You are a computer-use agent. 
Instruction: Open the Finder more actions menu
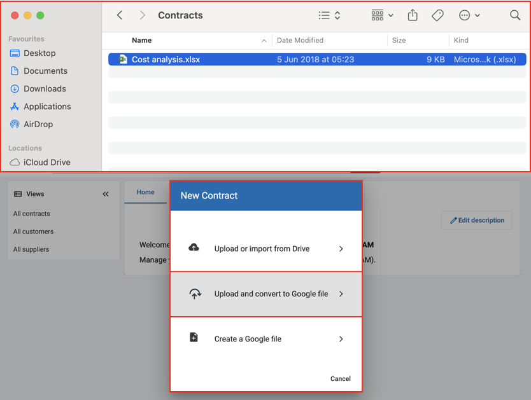tap(469, 15)
